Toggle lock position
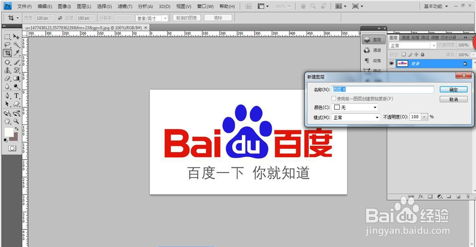This screenshot has height=247, width=476. coord(416,54)
